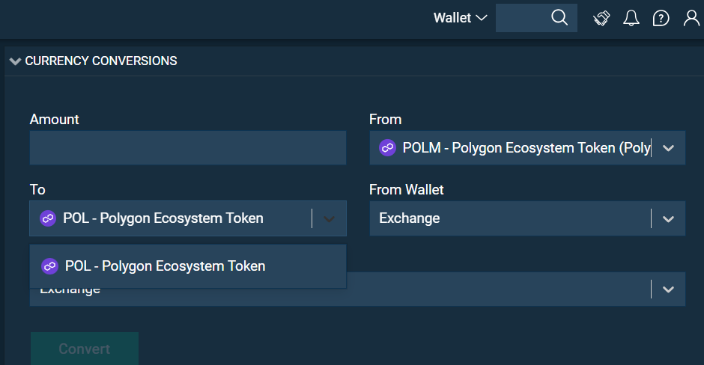Toggle the To currency dropdown arrow
The width and height of the screenshot is (704, 365).
tap(329, 219)
